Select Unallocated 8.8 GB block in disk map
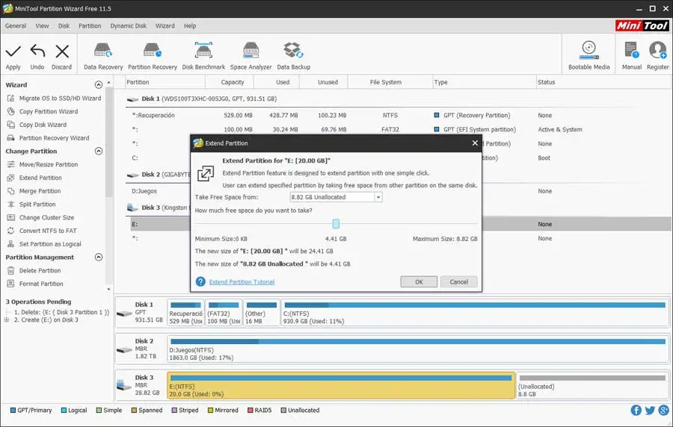Screen dimensions: 673x427 tap(592, 385)
